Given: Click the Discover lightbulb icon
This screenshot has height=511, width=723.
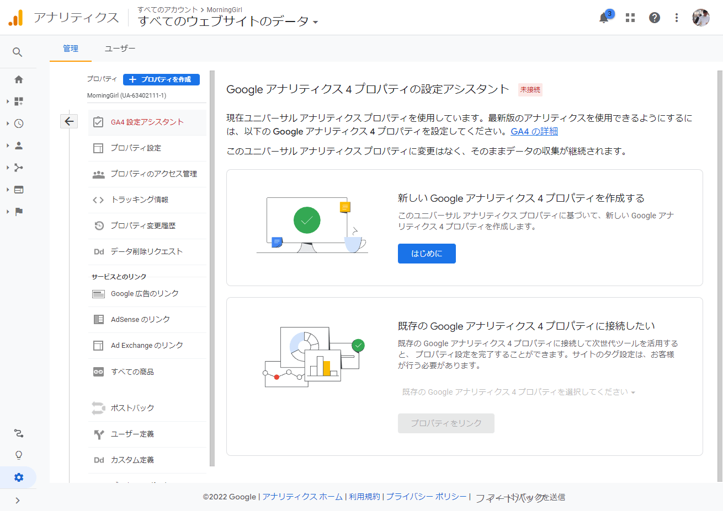Looking at the screenshot, I should coord(19,455).
